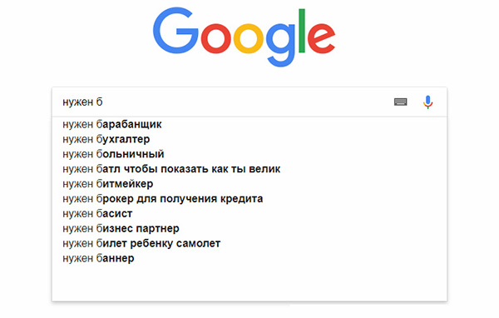
Task: Select suggestion 'нужен баннер'
Action: pyautogui.click(x=98, y=258)
